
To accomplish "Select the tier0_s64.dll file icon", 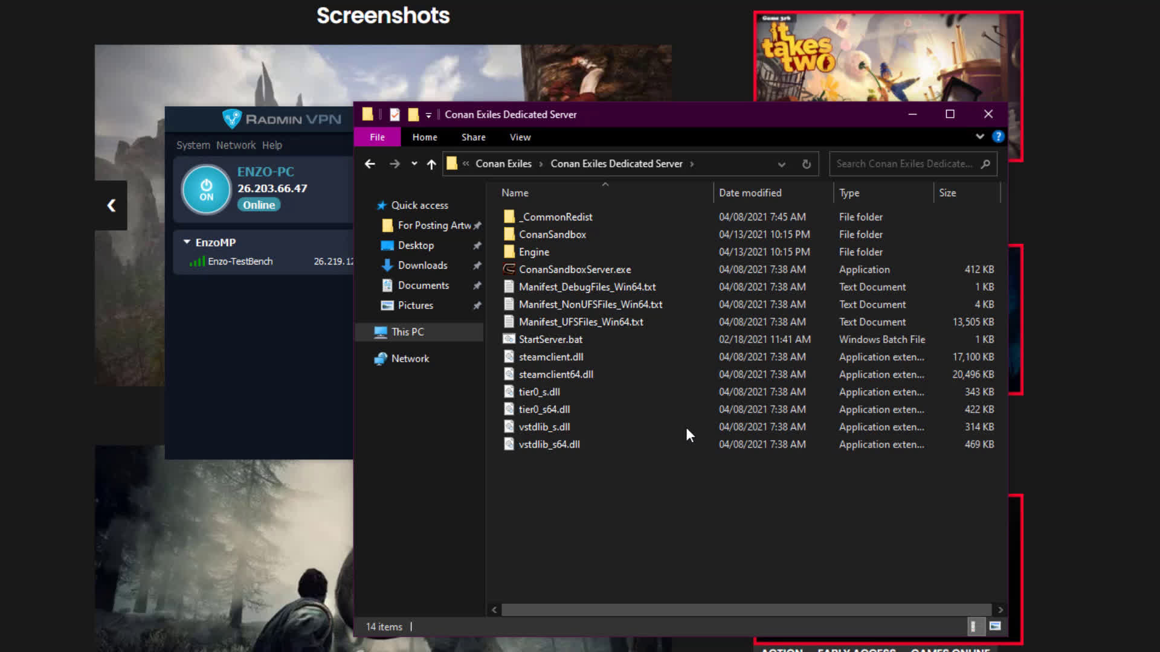I will [509, 409].
